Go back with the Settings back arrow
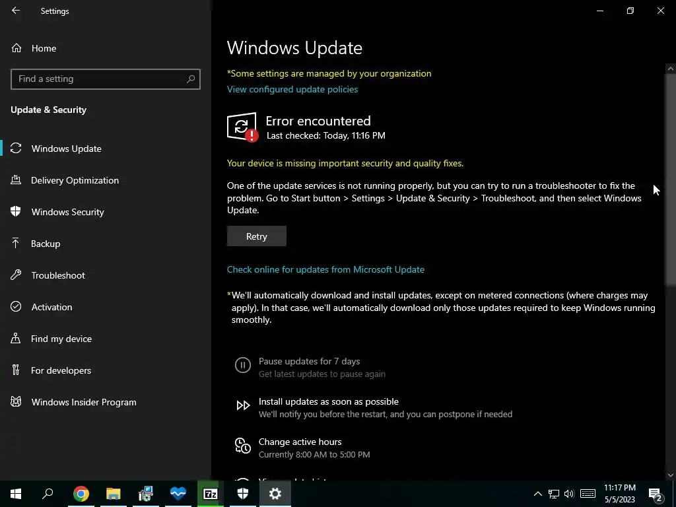The width and height of the screenshot is (676, 507). click(16, 11)
